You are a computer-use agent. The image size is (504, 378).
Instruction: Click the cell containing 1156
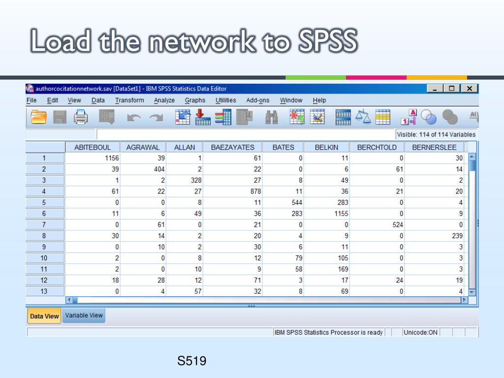point(93,158)
